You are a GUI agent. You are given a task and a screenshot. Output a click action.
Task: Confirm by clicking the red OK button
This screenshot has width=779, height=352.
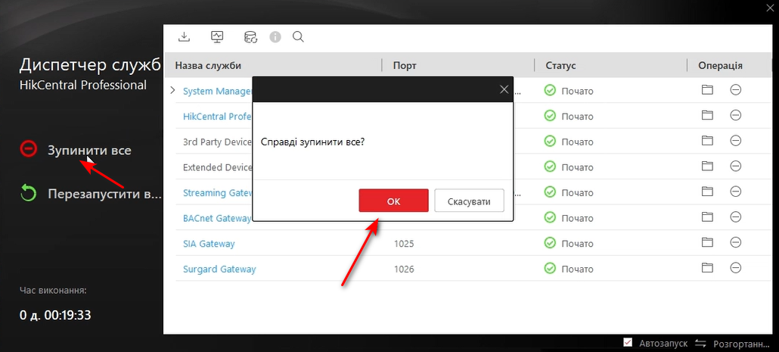click(x=393, y=201)
